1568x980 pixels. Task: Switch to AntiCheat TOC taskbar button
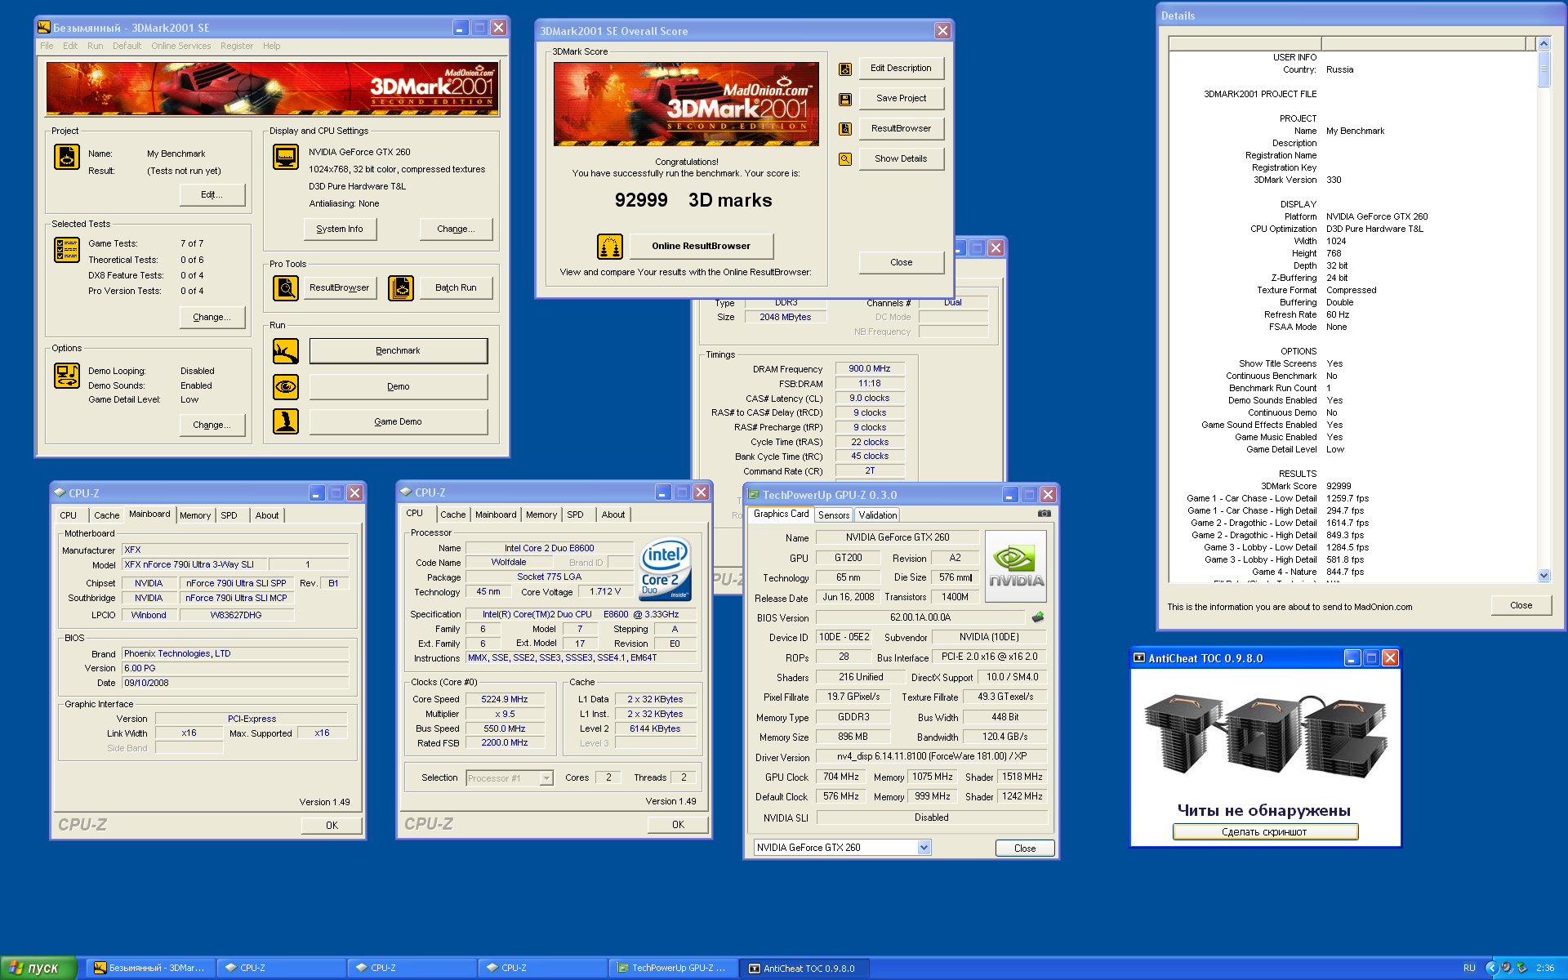[804, 969]
